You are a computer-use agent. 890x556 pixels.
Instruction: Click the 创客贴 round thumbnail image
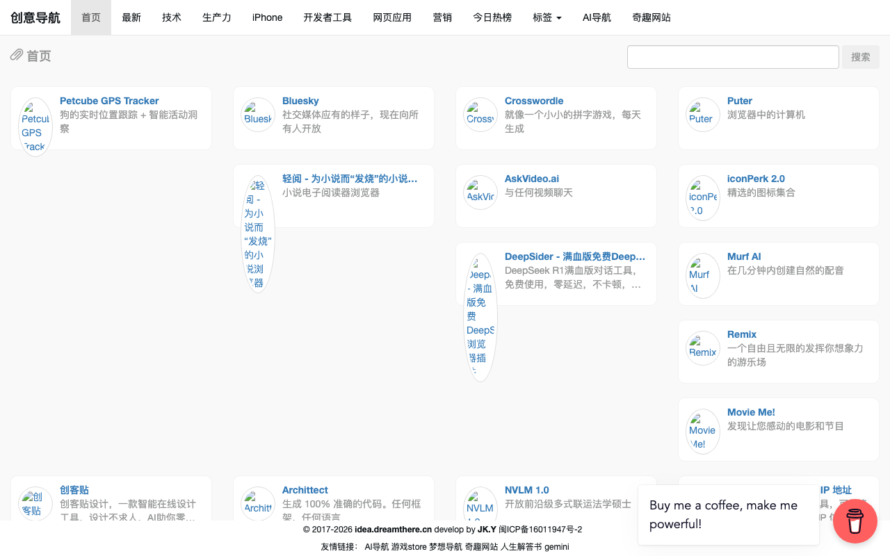click(x=35, y=504)
